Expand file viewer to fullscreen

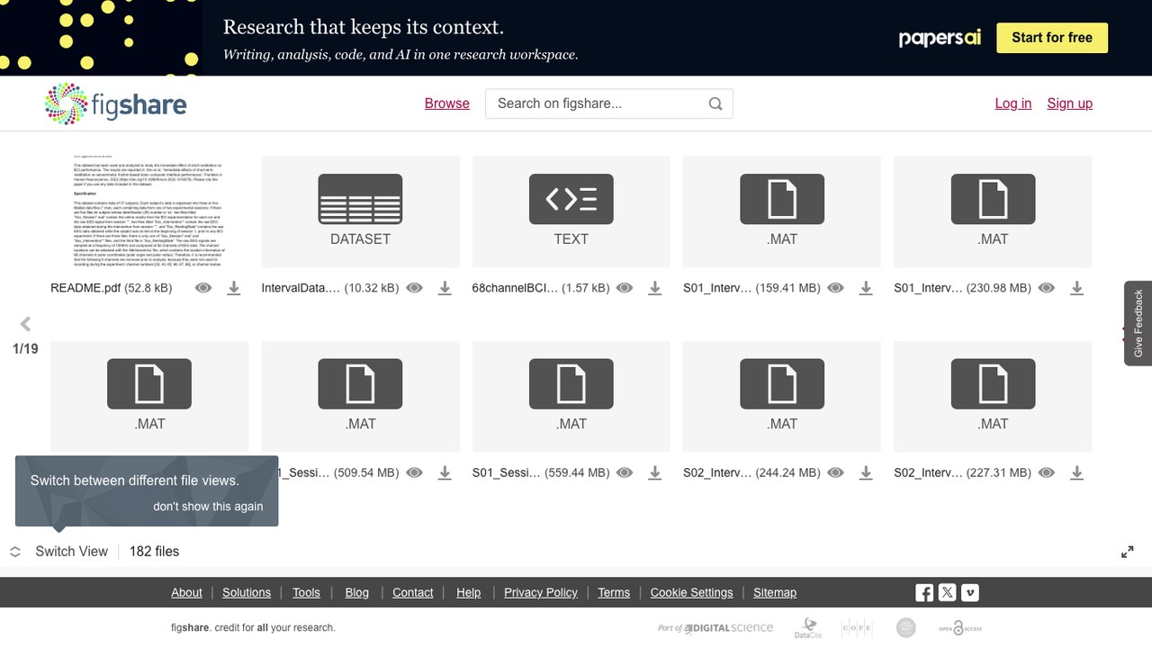coord(1127,552)
